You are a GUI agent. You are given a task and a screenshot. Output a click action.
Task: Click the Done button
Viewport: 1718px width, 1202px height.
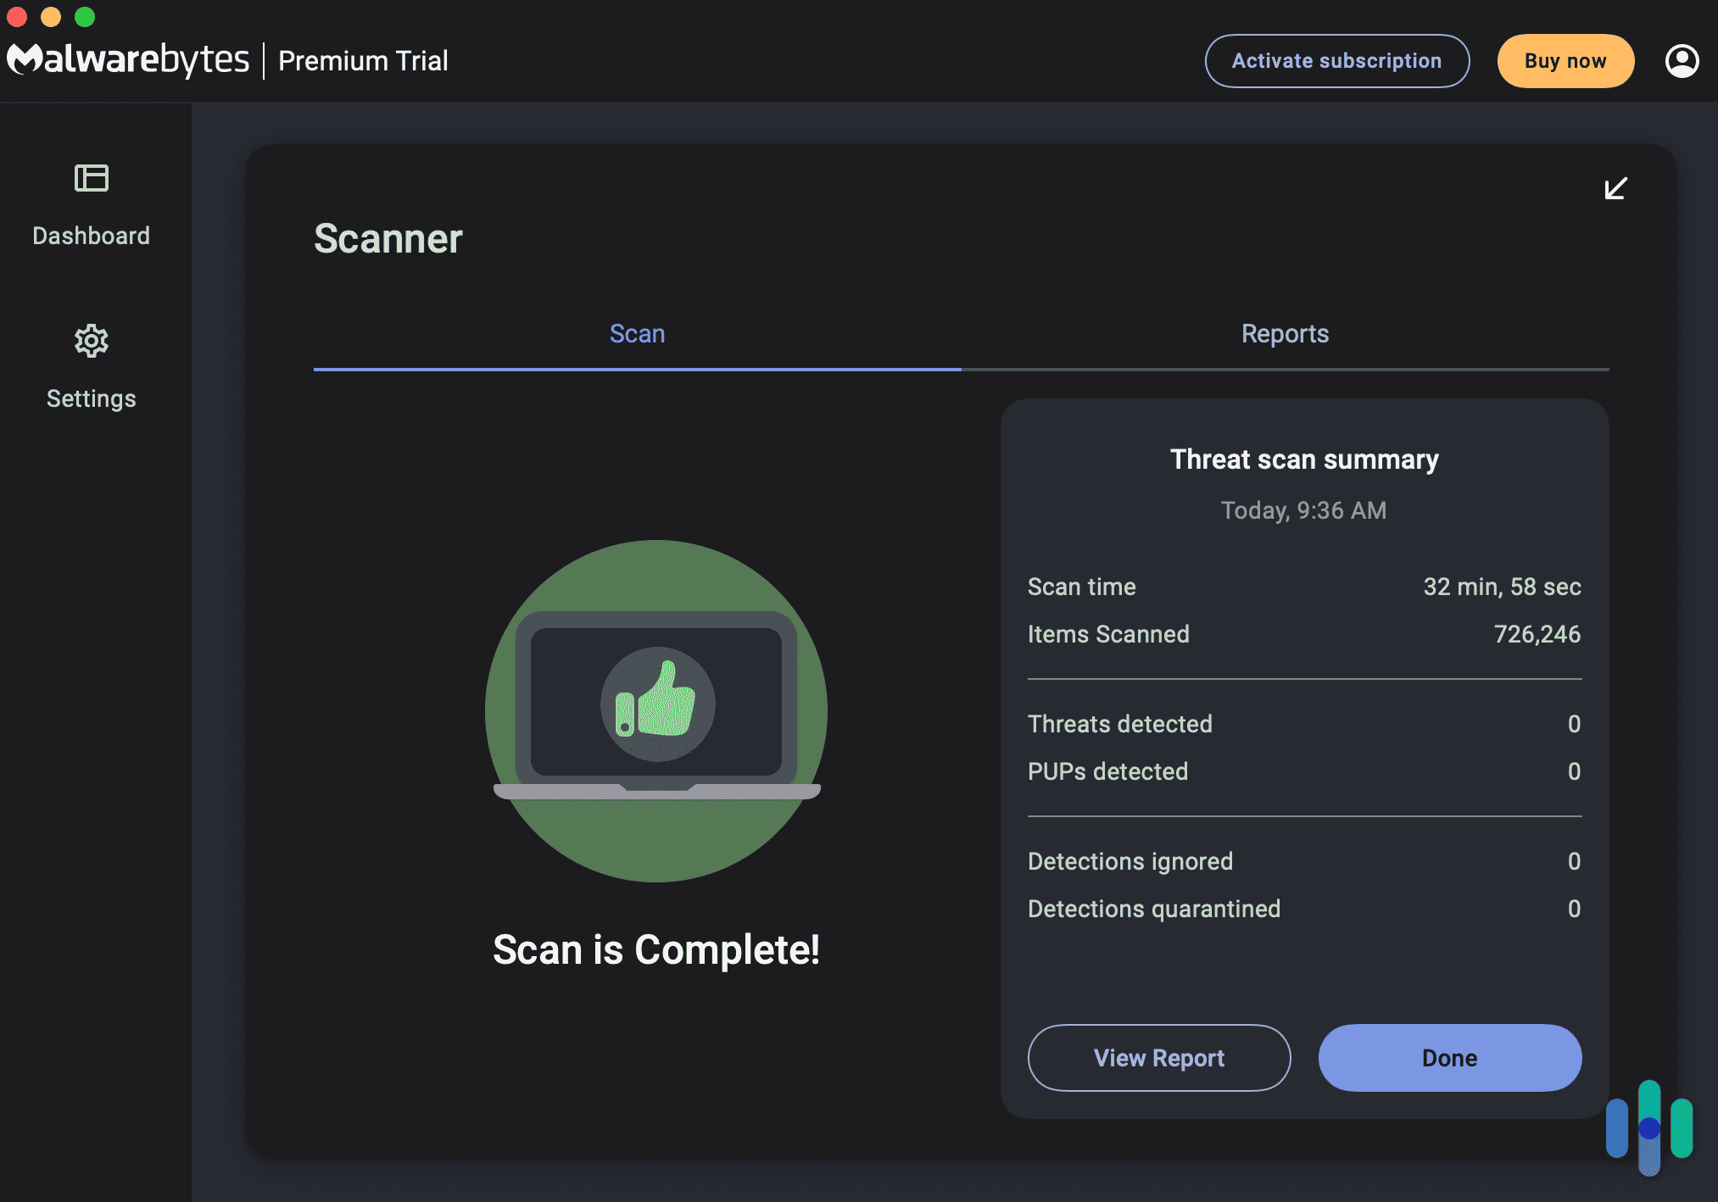tap(1449, 1057)
